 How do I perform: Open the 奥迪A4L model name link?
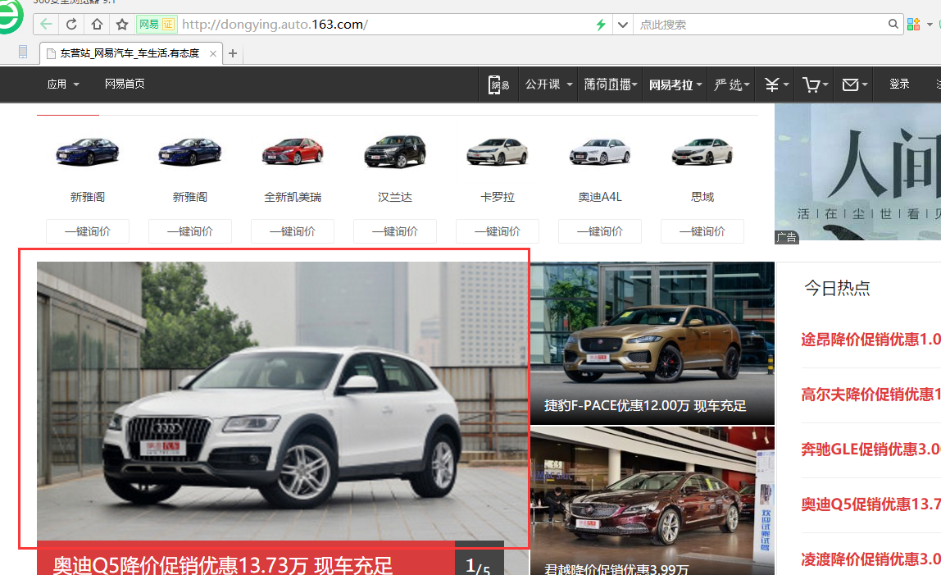(600, 197)
